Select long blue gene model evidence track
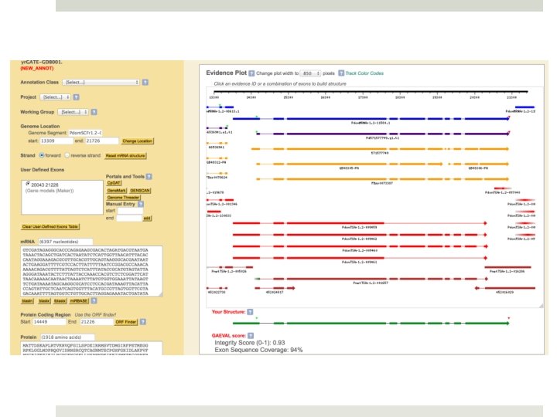This screenshot has width=557, height=417. pyautogui.click(x=371, y=119)
